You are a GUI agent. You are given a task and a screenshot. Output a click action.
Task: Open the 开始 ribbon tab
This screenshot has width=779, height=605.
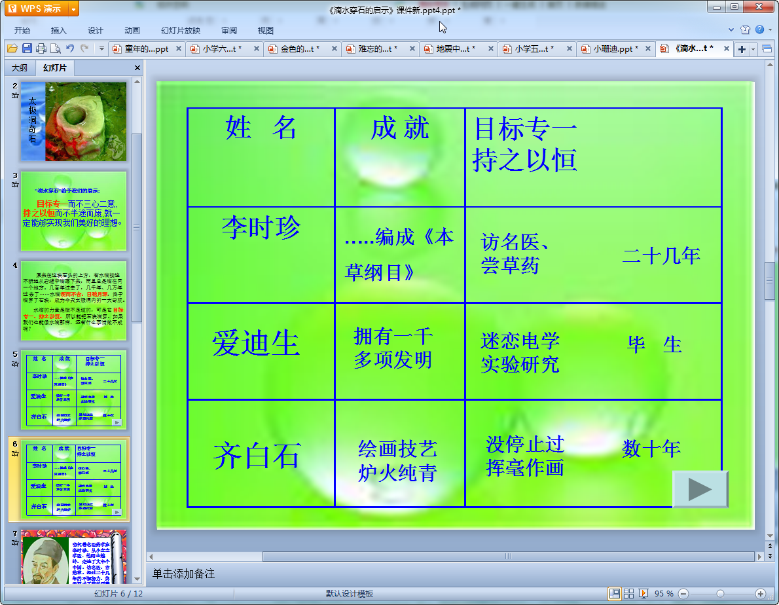click(22, 30)
